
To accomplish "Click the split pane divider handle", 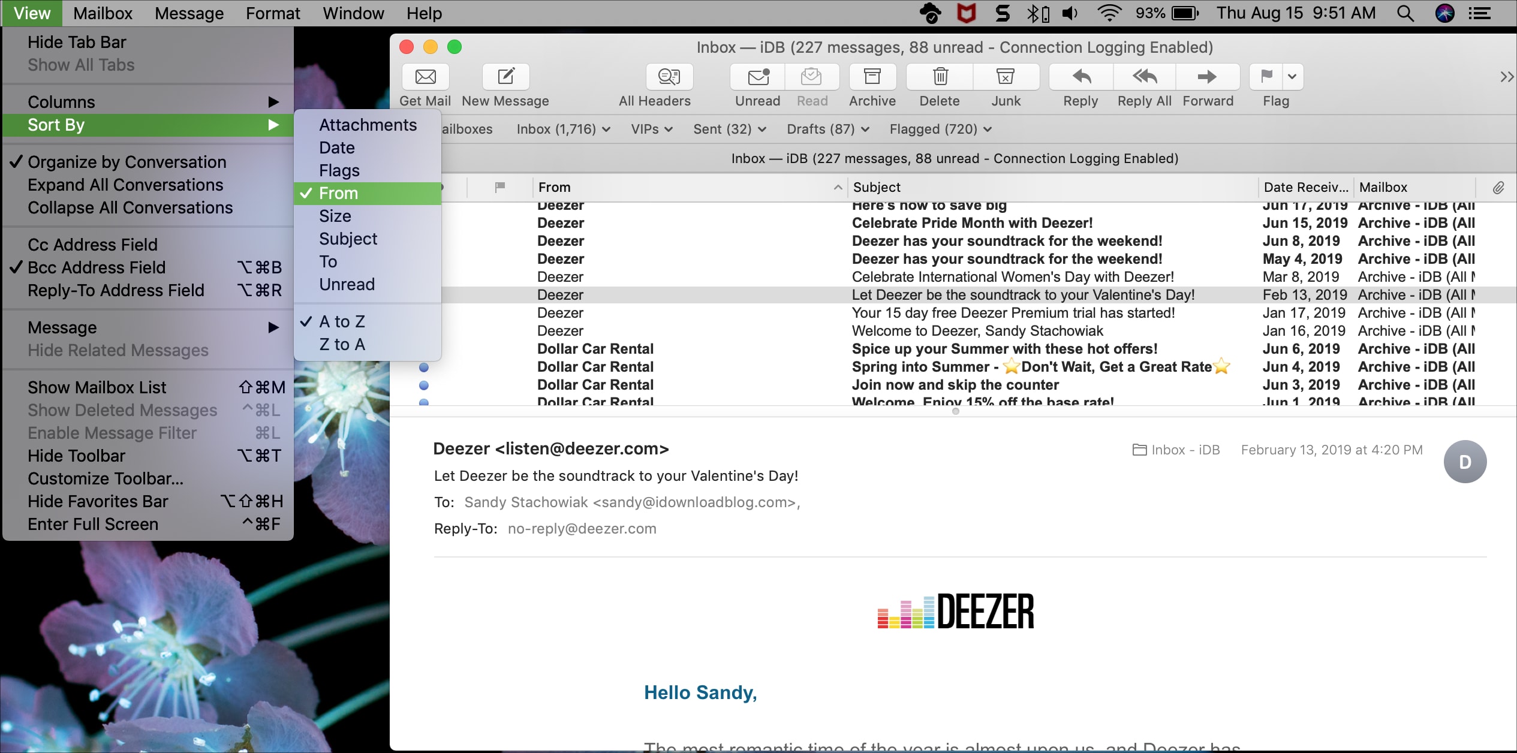I will tap(956, 411).
